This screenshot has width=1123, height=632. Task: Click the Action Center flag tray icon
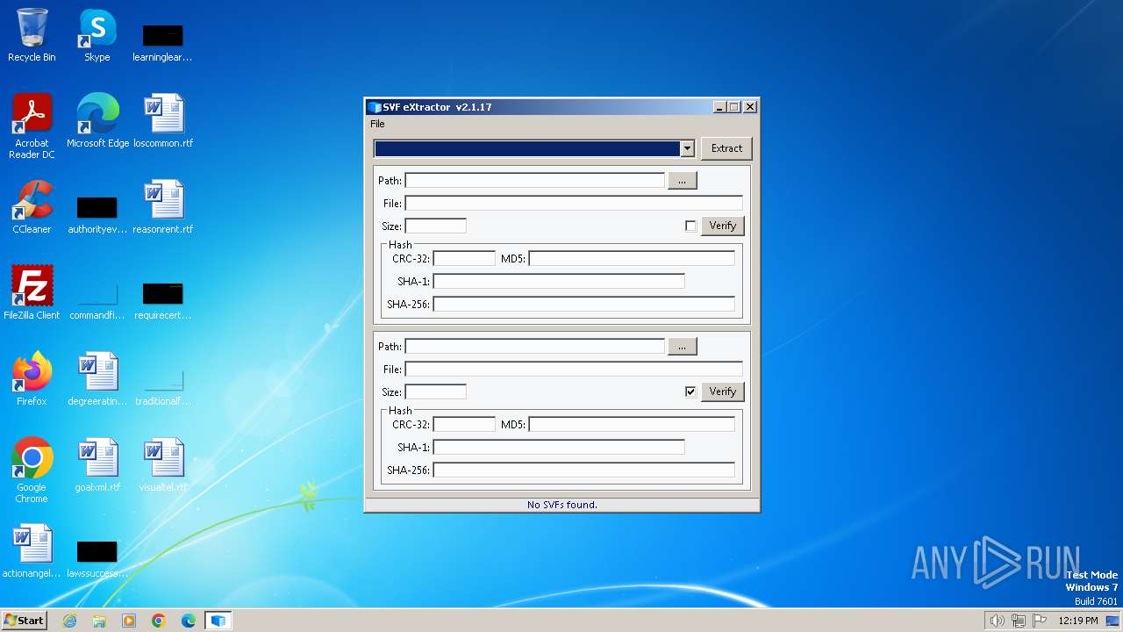tap(1041, 621)
